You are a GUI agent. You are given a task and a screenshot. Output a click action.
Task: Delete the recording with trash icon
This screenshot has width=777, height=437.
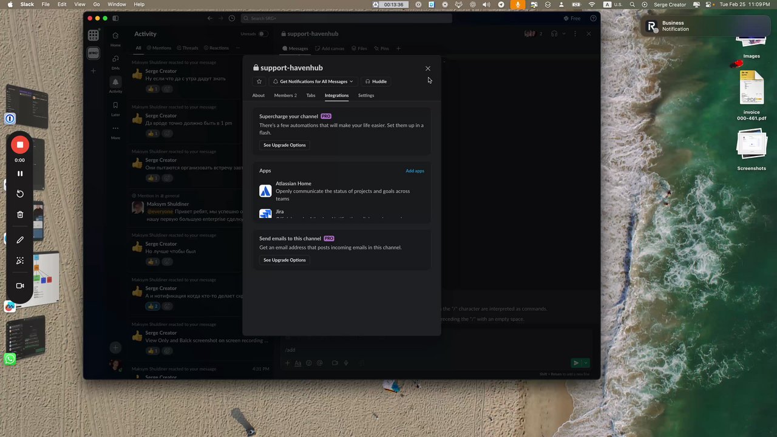[x=20, y=214]
